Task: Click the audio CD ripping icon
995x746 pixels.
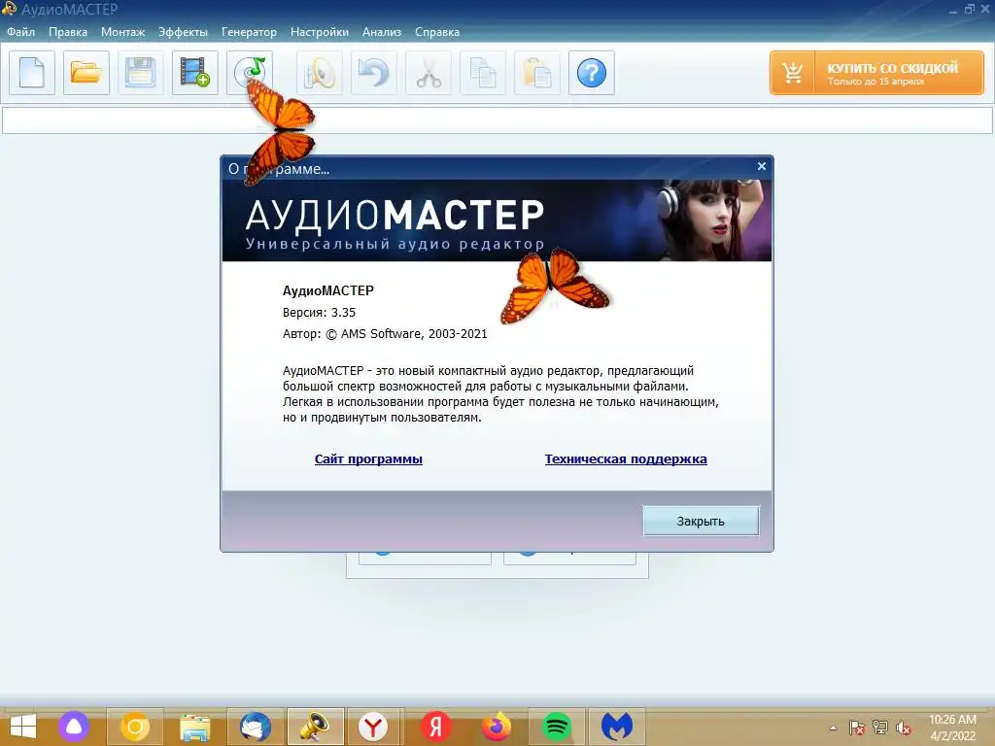Action: [x=250, y=73]
